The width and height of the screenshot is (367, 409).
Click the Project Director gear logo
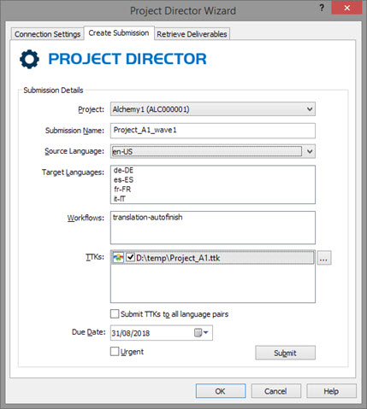29,59
